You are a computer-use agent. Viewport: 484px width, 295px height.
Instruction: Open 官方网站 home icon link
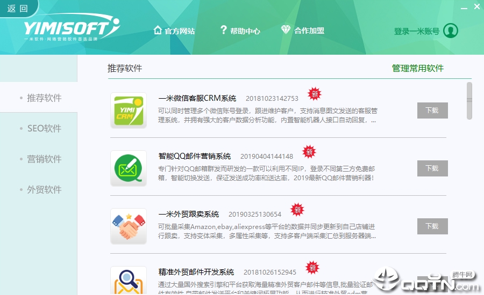tap(158, 30)
